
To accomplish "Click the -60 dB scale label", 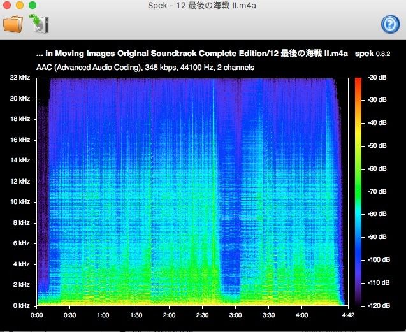I will click(377, 169).
